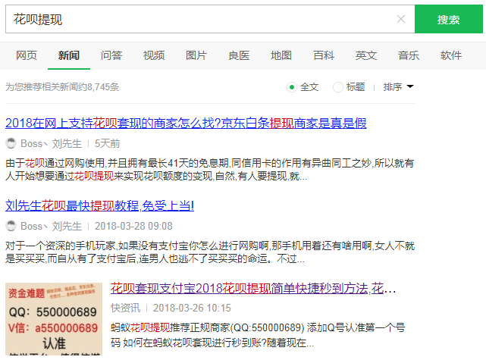The width and height of the screenshot is (486, 360).
Task: Click the snippet beginning 由于花呗通过网购使用
Action: [210, 170]
